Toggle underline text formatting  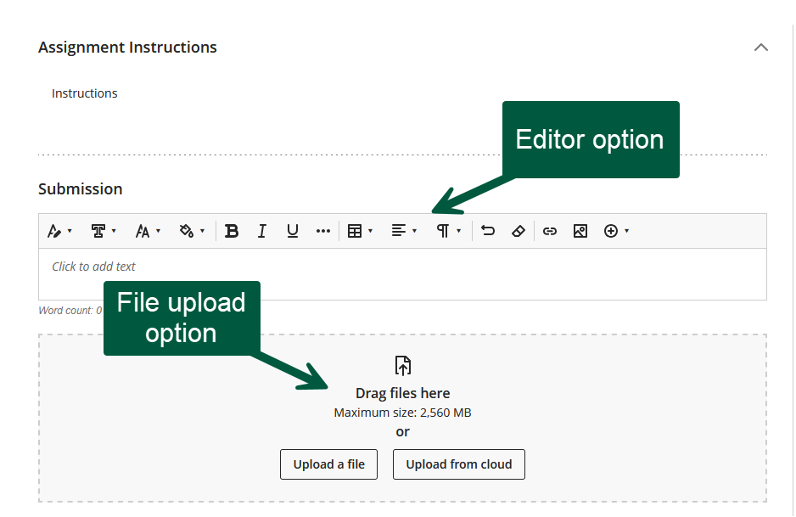[293, 231]
